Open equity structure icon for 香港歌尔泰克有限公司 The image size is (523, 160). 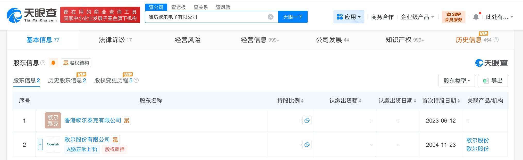pos(126,121)
